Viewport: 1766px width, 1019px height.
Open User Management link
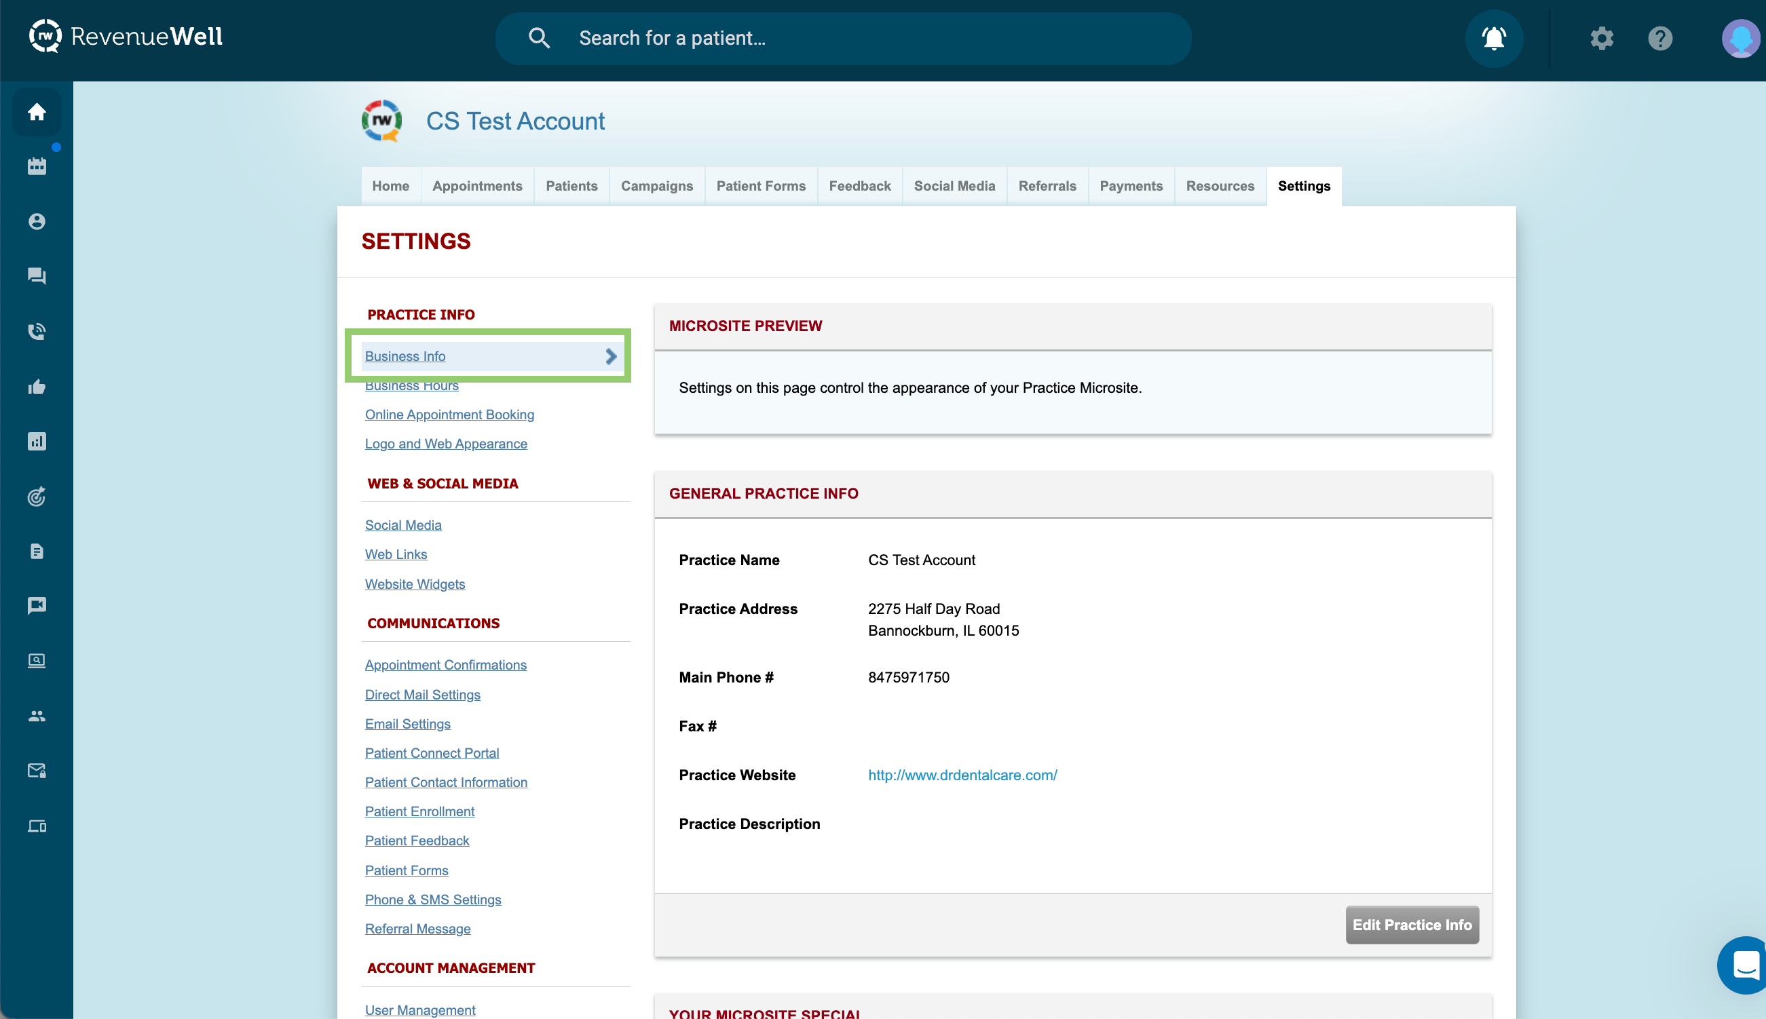tap(420, 1010)
